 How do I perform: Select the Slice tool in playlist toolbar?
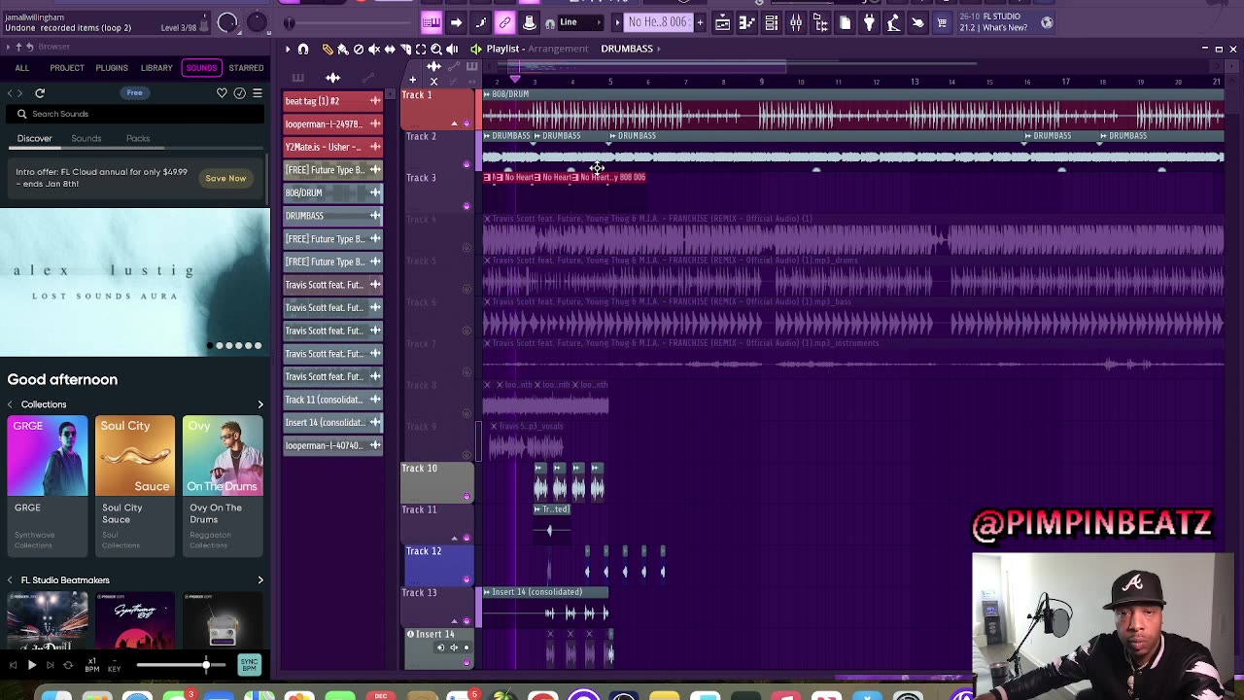pyautogui.click(x=405, y=49)
